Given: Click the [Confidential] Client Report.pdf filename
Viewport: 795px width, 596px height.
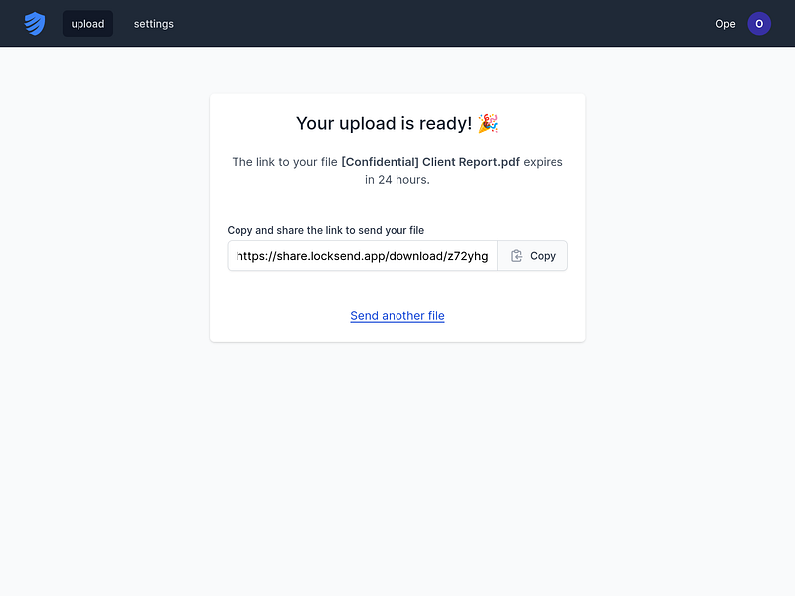Looking at the screenshot, I should (430, 162).
